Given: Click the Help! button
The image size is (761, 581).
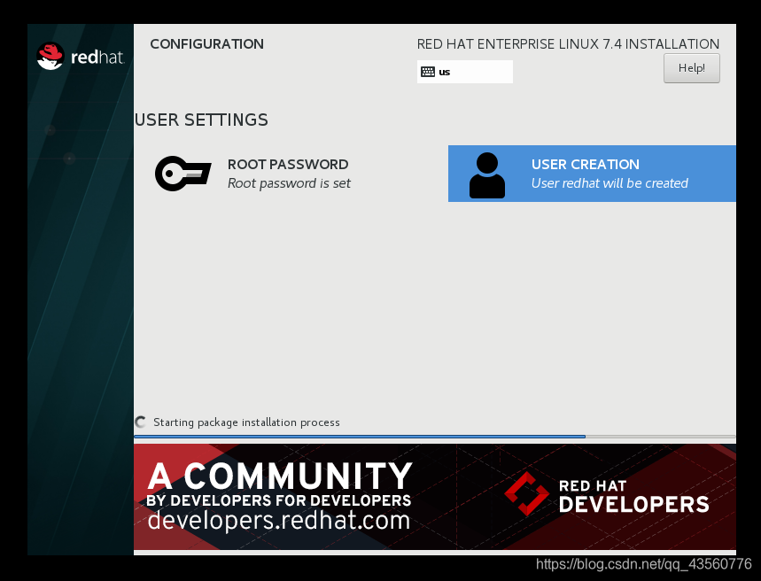Looking at the screenshot, I should pos(692,68).
